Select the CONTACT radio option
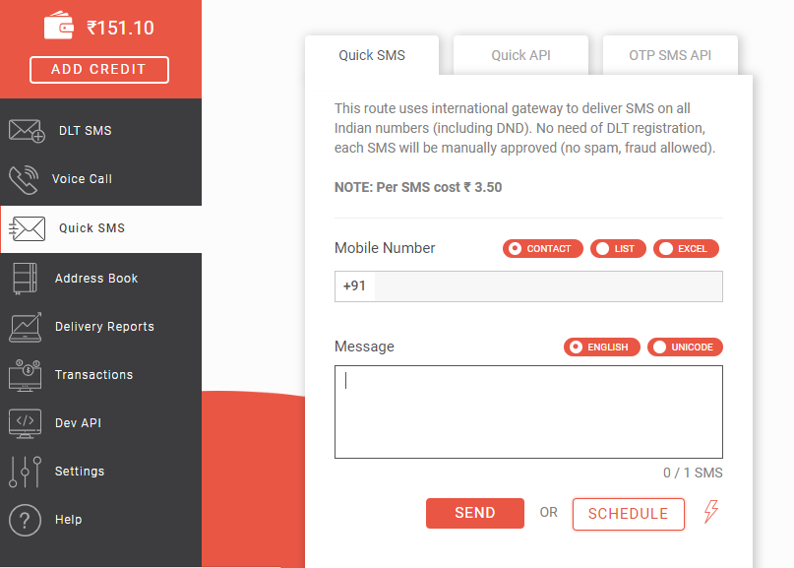 coord(543,249)
